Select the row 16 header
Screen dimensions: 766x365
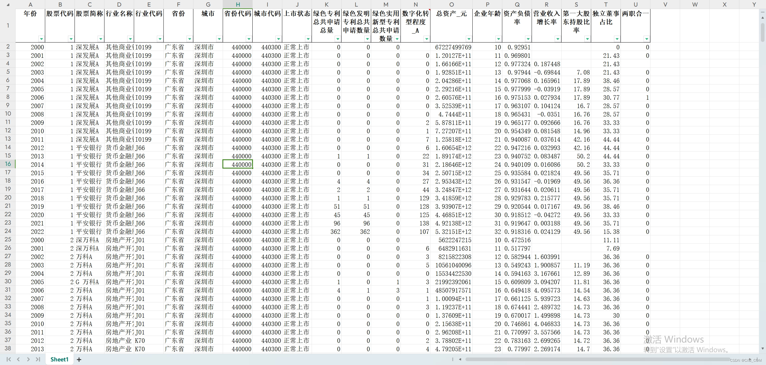[8, 164]
